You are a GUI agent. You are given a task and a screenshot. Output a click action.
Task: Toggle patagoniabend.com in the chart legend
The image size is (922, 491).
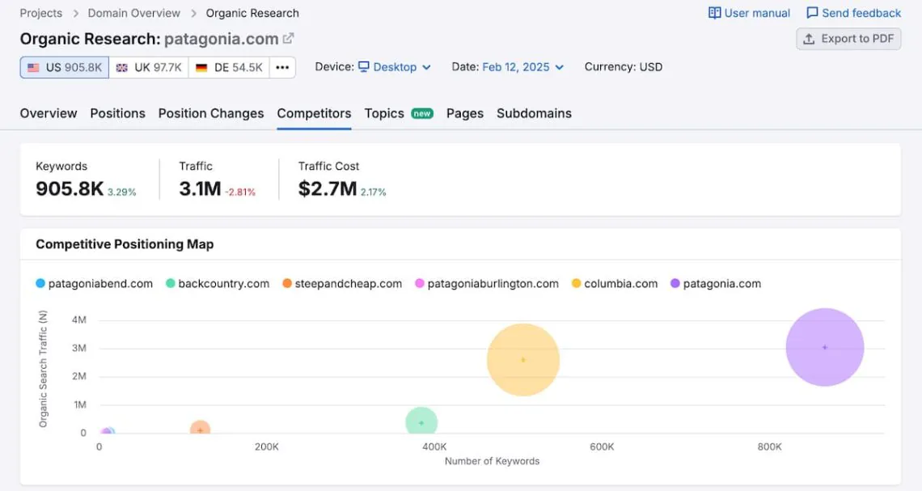click(x=94, y=283)
